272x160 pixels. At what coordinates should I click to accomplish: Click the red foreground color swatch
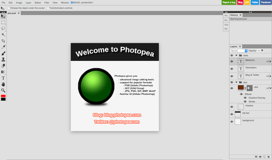pyautogui.click(x=3, y=96)
